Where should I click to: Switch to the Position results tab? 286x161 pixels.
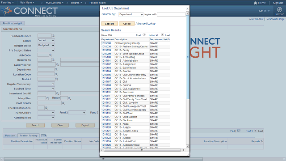point(10,136)
